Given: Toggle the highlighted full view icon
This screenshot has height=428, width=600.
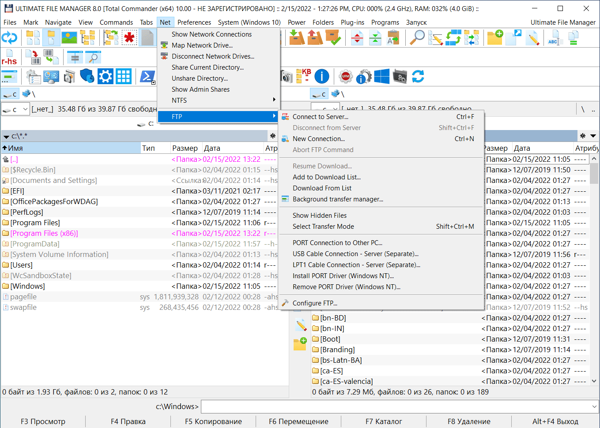Looking at the screenshot, I should coord(51,38).
